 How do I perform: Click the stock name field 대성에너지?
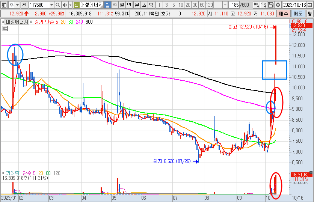tap(91, 5)
